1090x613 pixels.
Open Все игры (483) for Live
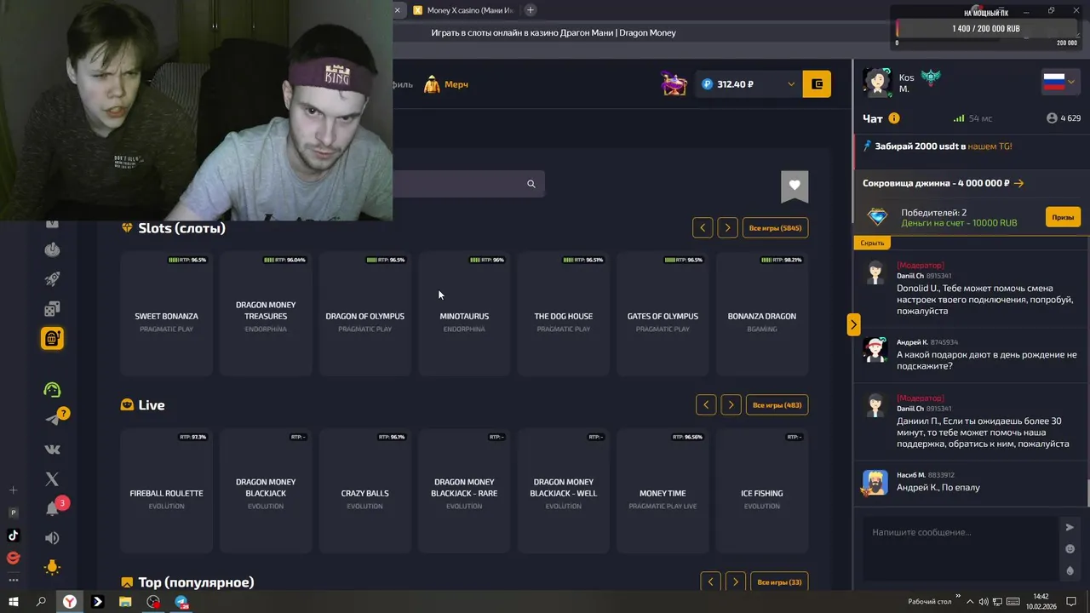click(x=777, y=404)
